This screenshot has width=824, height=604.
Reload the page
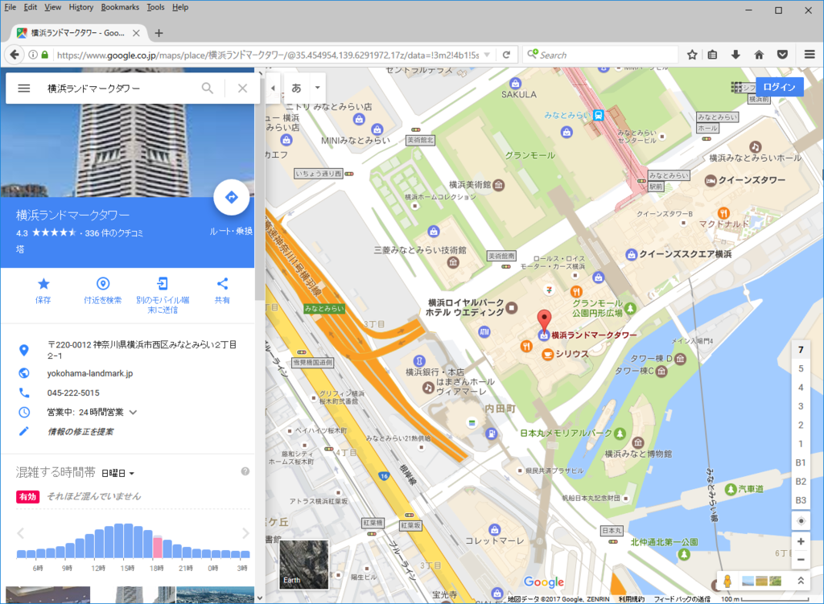(x=506, y=55)
